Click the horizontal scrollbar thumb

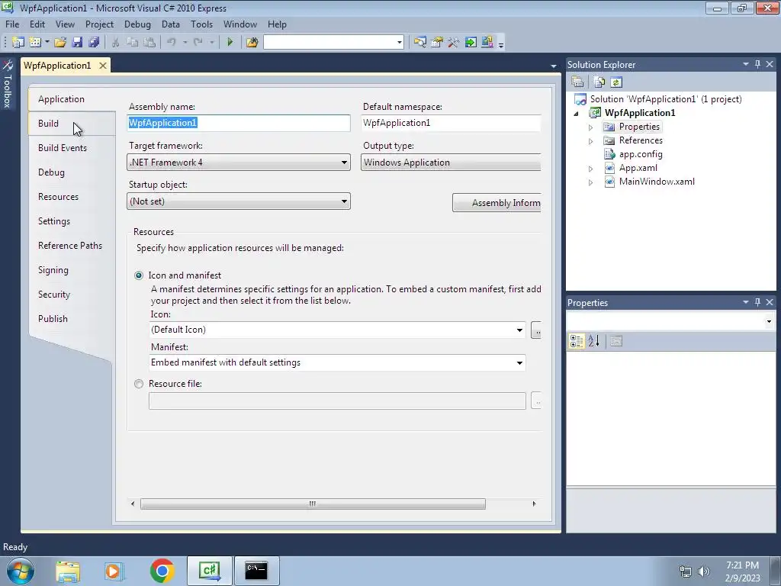pos(313,504)
